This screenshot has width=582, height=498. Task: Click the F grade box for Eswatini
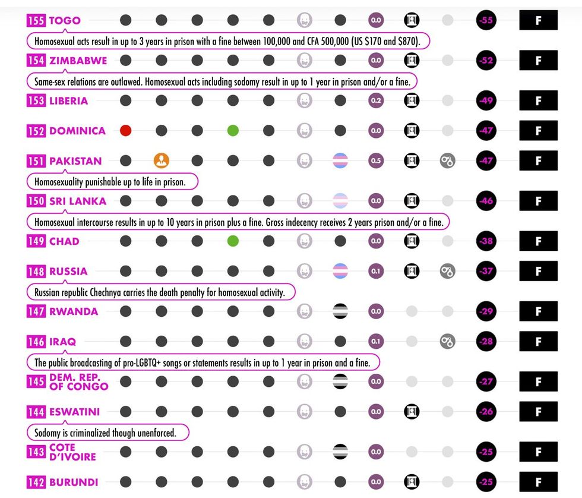(538, 411)
